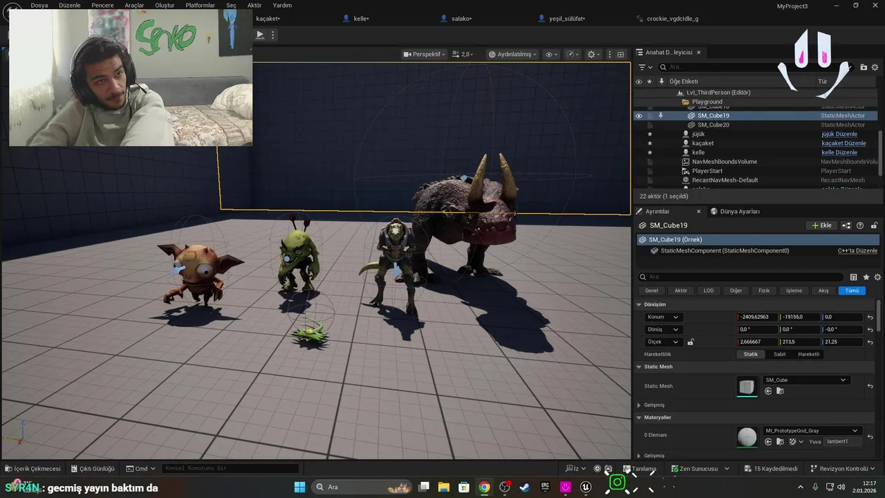
Task: Open play options three-dot menu
Action: [x=273, y=35]
